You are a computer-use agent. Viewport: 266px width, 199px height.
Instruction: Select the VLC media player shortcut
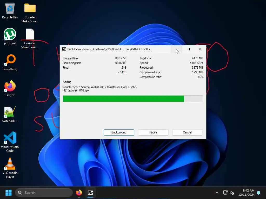(x=10, y=168)
